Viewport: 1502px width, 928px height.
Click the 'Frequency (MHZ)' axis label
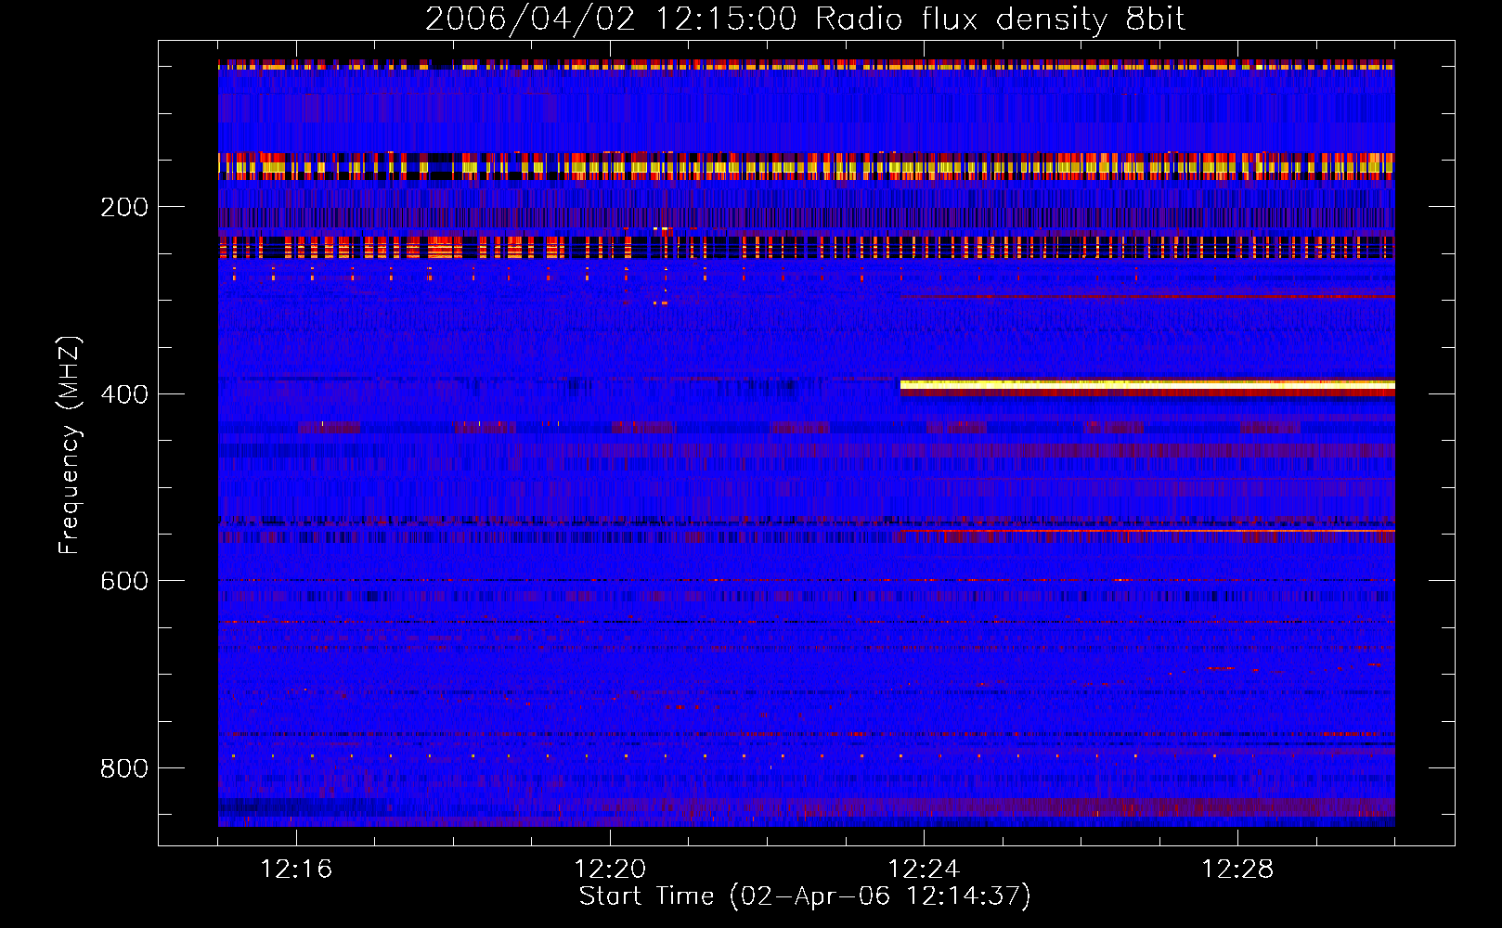point(69,445)
